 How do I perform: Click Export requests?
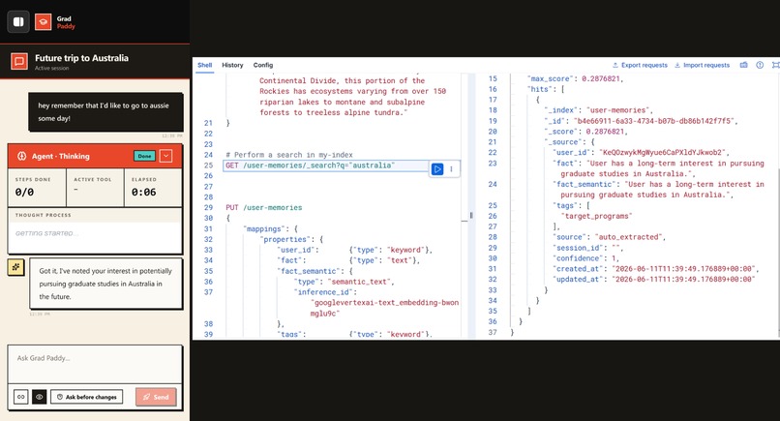point(640,65)
